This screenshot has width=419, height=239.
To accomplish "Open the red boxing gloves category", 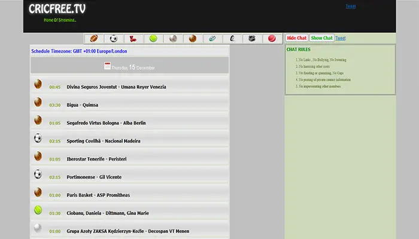I will pyautogui.click(x=133, y=38).
